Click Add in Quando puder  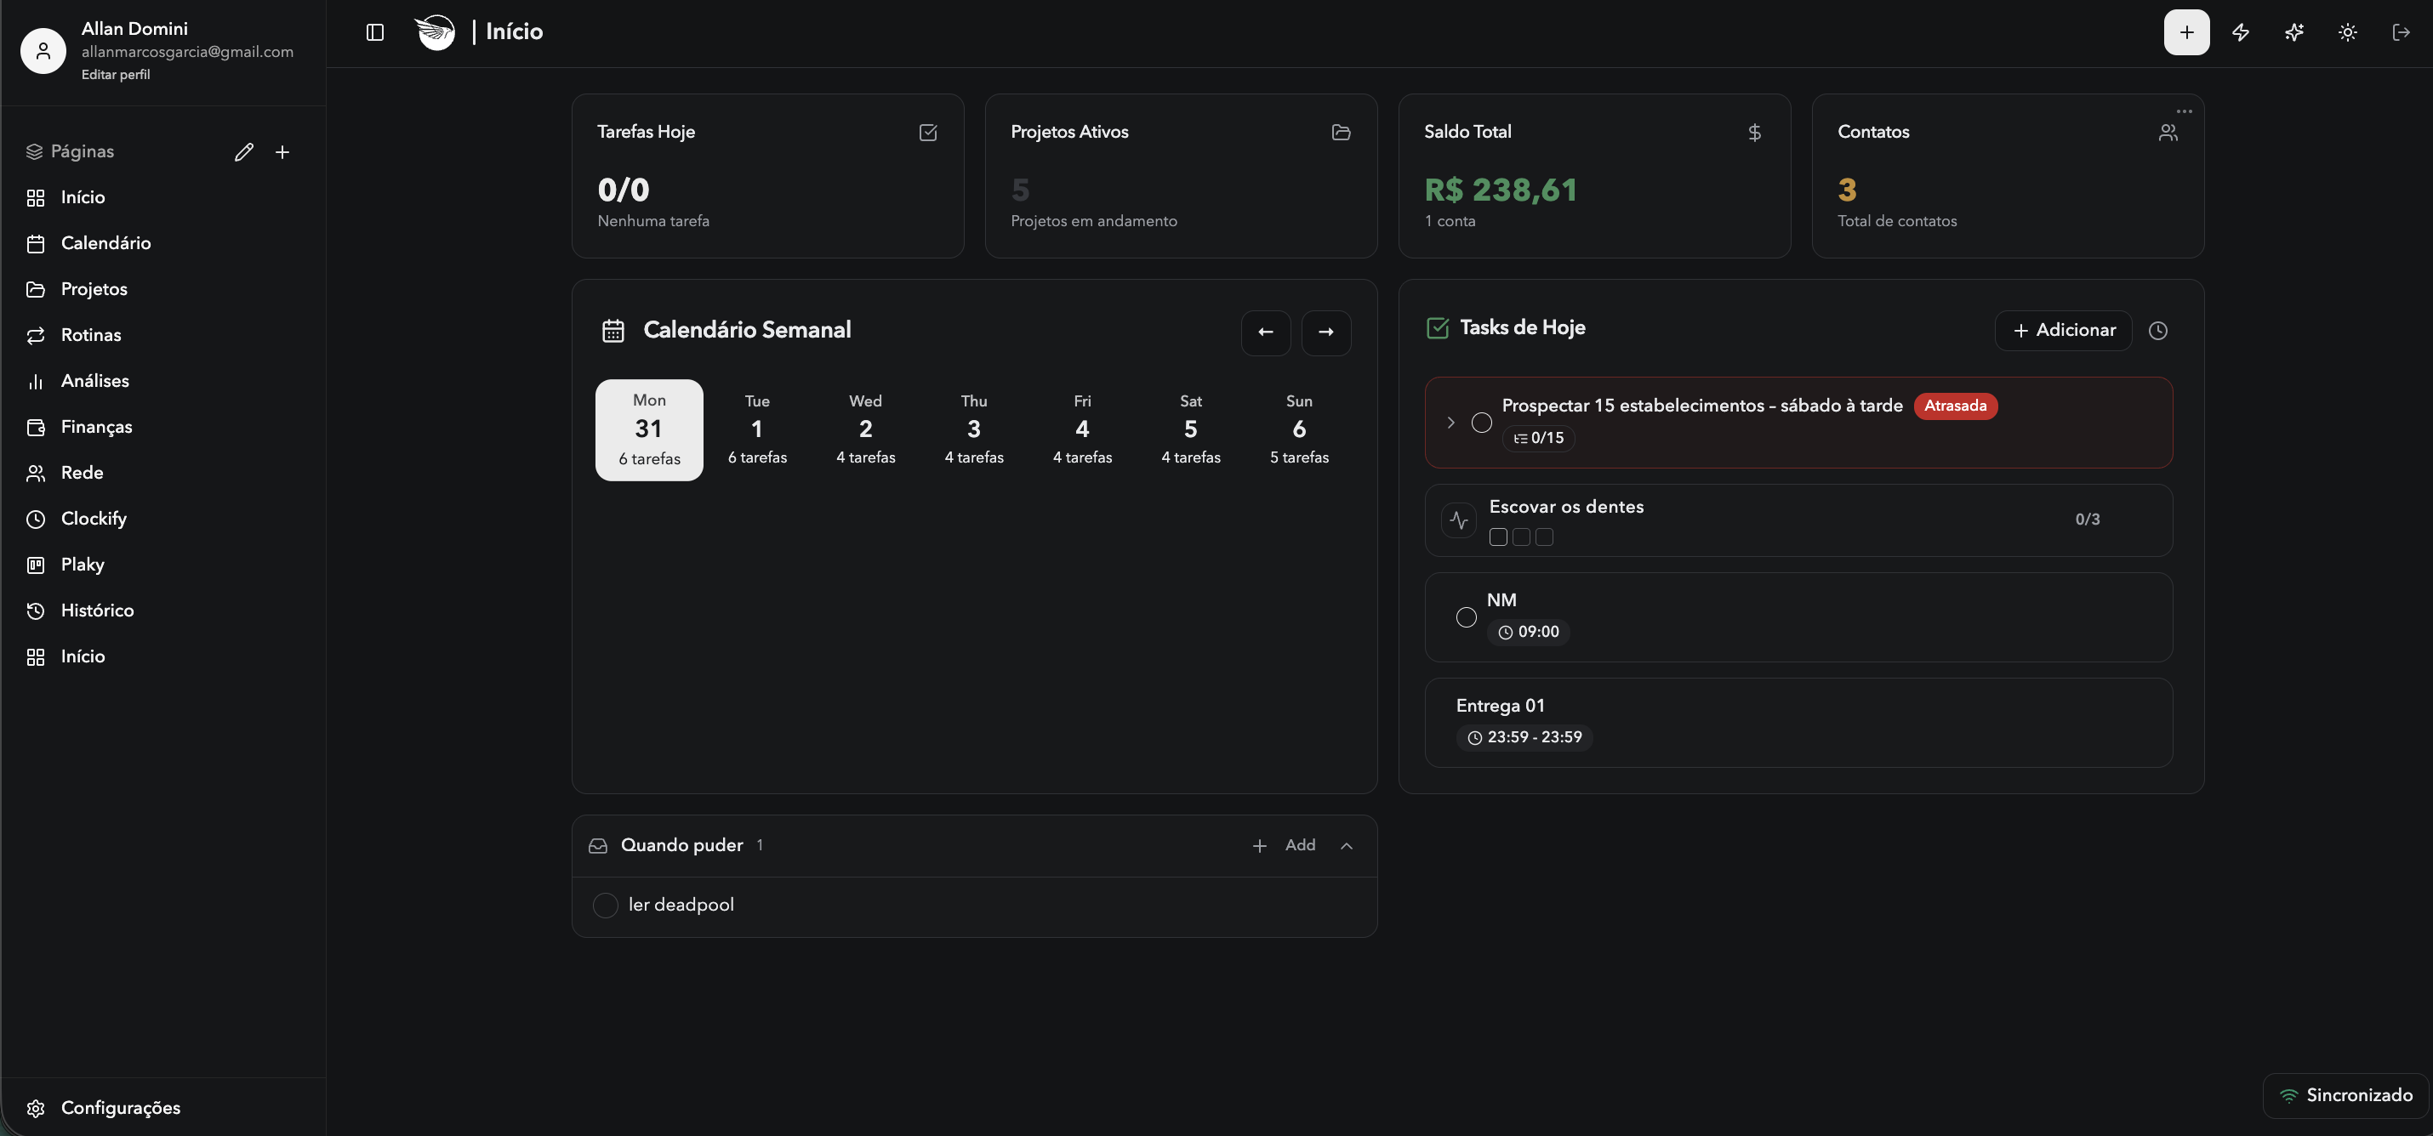coord(1284,846)
